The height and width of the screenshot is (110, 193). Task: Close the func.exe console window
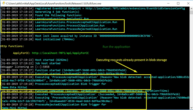point(188,3)
